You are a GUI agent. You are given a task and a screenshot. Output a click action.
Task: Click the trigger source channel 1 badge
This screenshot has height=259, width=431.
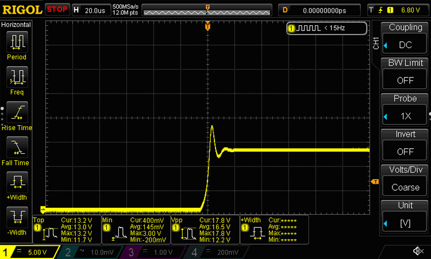point(390,10)
